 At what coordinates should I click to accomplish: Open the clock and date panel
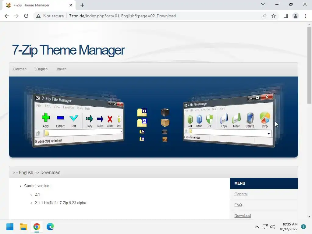click(289, 227)
